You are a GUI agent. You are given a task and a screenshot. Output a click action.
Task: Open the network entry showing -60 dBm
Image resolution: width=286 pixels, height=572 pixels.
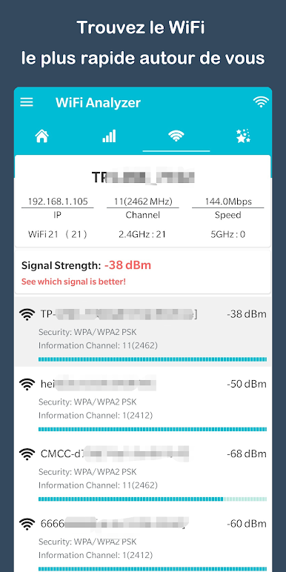(x=143, y=541)
